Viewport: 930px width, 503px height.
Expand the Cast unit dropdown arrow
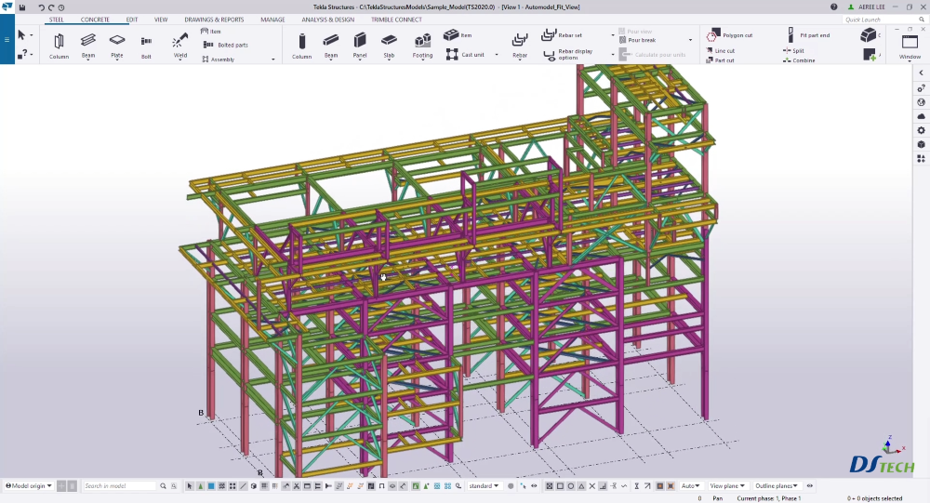click(497, 55)
